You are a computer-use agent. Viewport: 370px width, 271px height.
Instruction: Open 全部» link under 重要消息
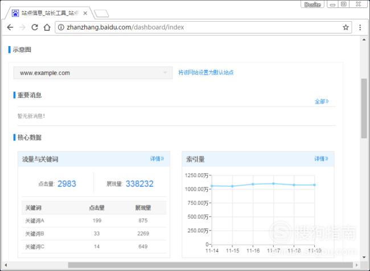coord(322,101)
